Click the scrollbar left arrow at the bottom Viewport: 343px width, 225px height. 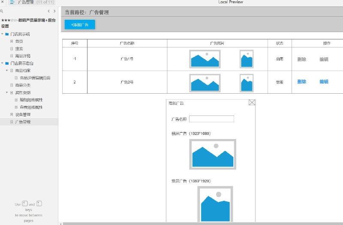point(61,224)
